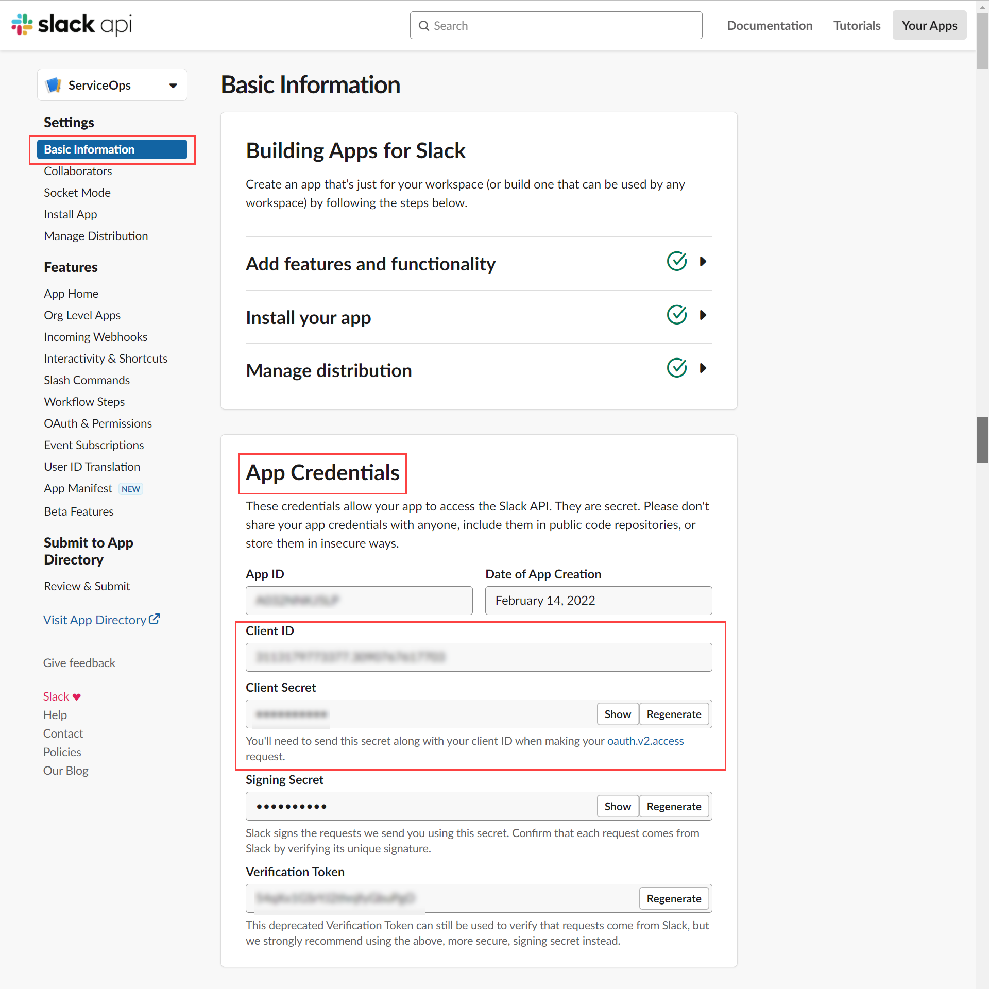Click the green checkmark beside Add features and functionality
The image size is (989, 989).
point(676,261)
